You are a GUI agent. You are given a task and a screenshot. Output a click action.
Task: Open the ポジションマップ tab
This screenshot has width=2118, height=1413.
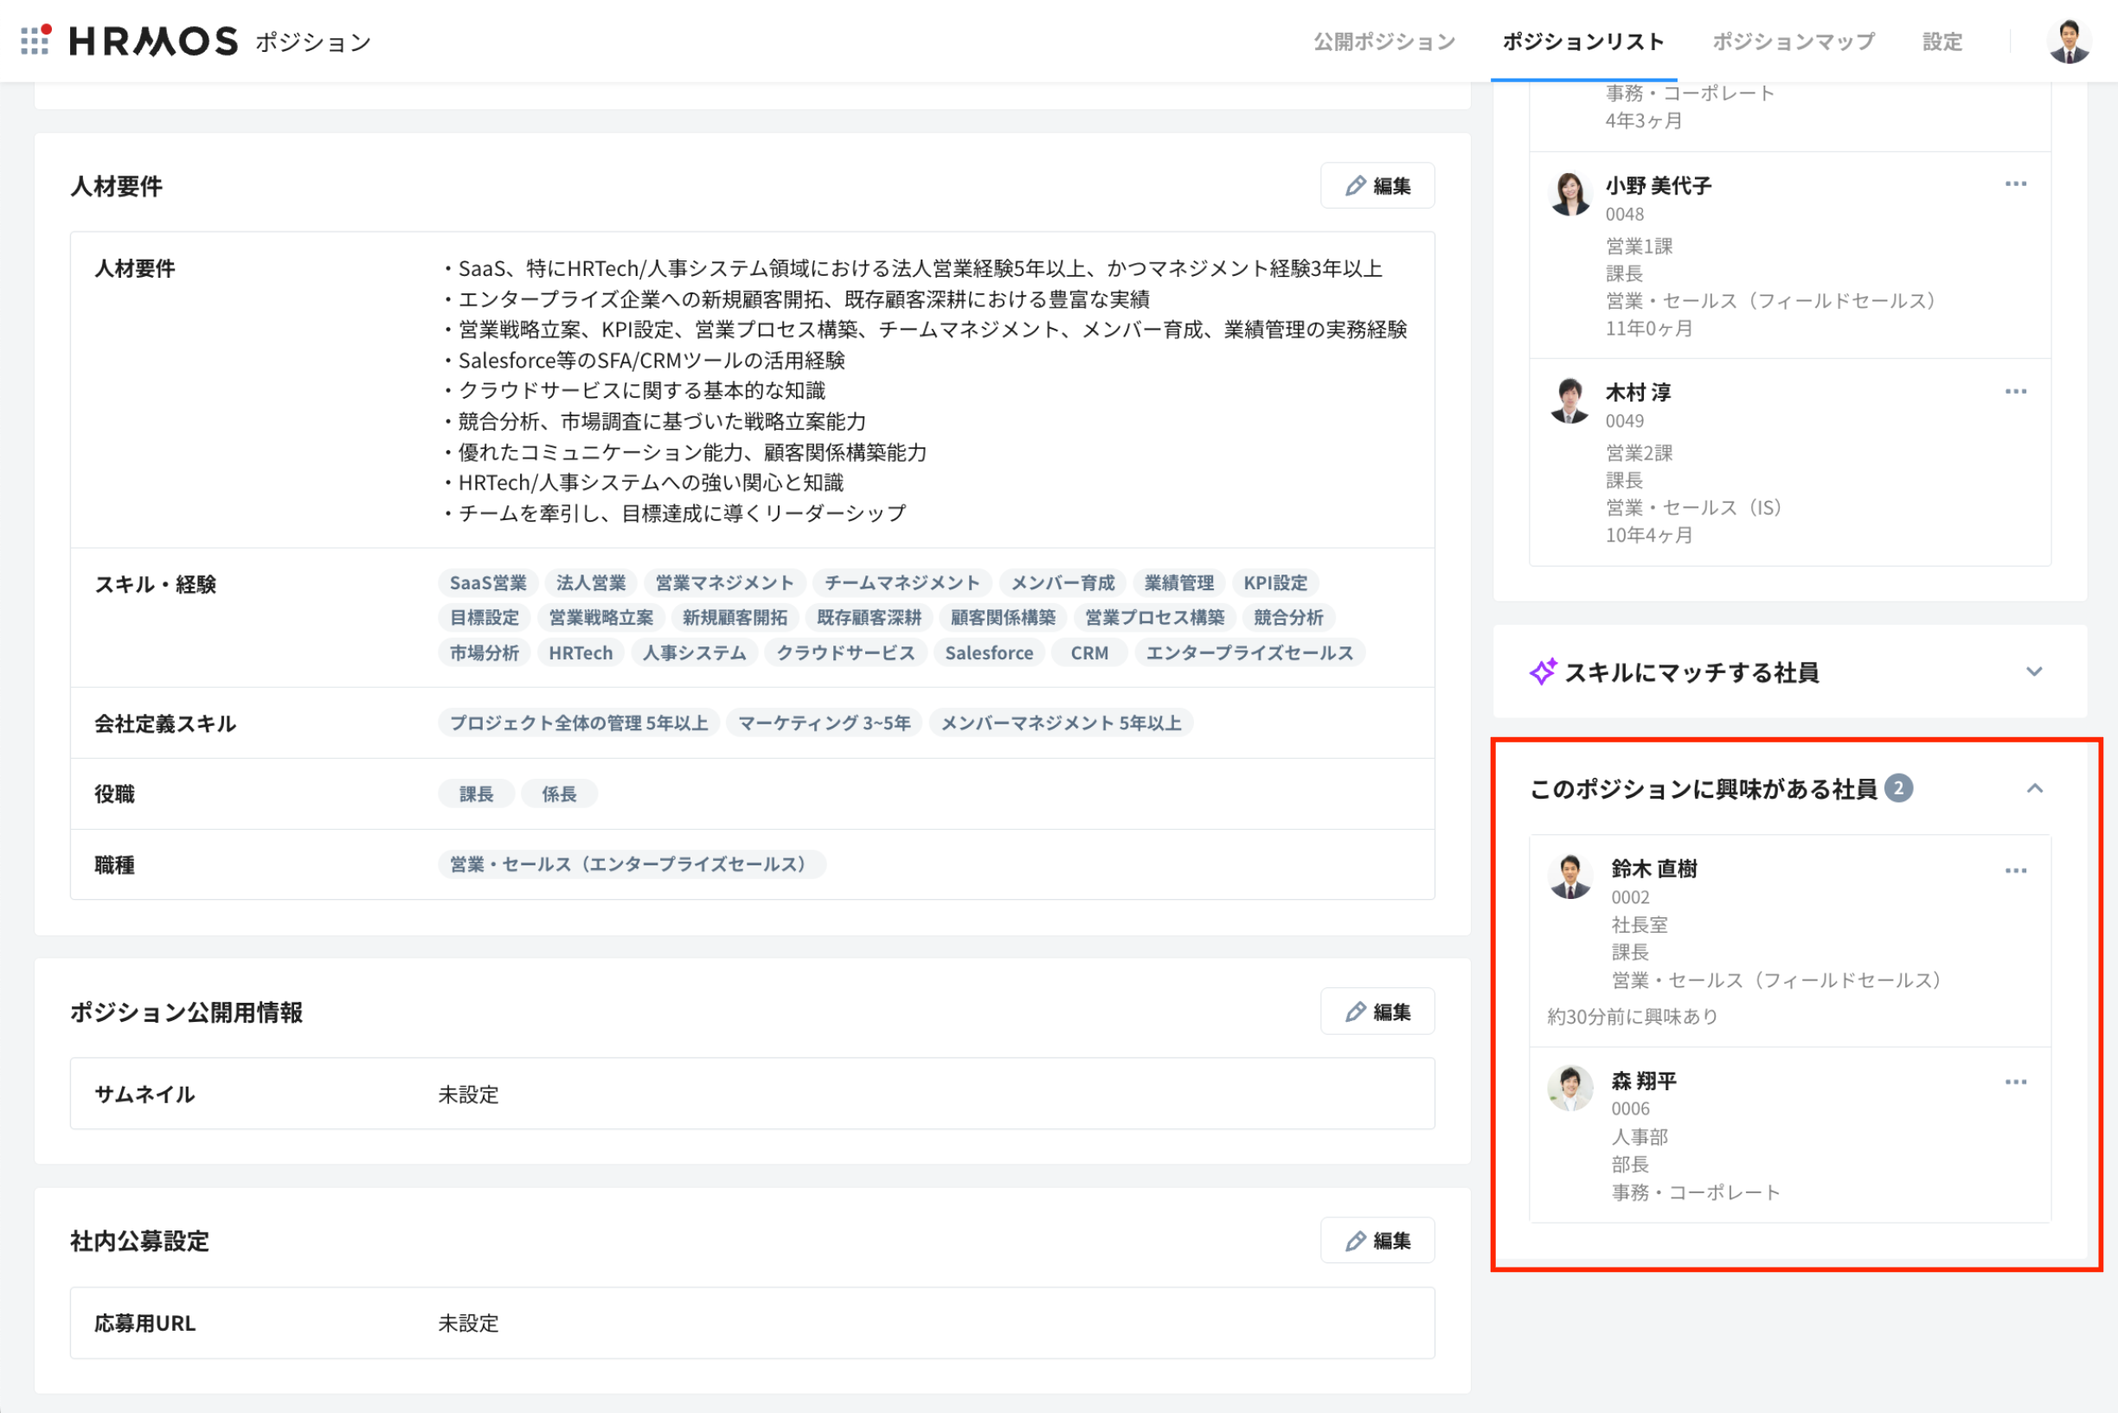pyautogui.click(x=1793, y=42)
